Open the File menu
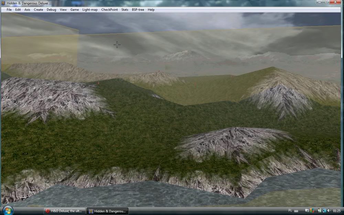 (x=9, y=10)
